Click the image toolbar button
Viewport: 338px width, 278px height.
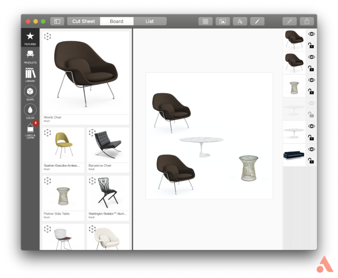pyautogui.click(x=223, y=21)
